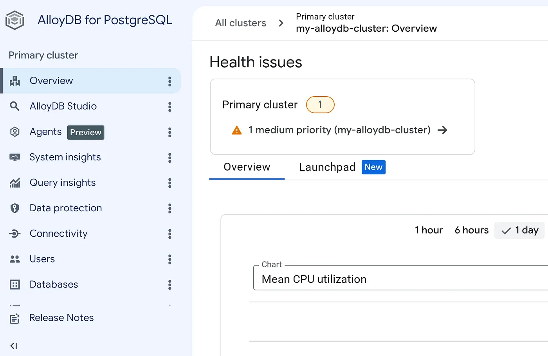Click the Users people icon
This screenshot has width=548, height=356.
pos(15,259)
